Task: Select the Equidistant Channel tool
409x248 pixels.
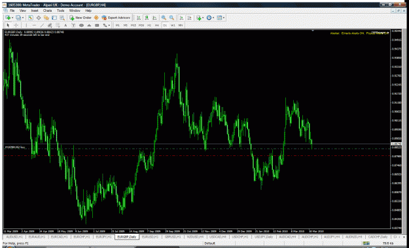Action: click(50, 25)
